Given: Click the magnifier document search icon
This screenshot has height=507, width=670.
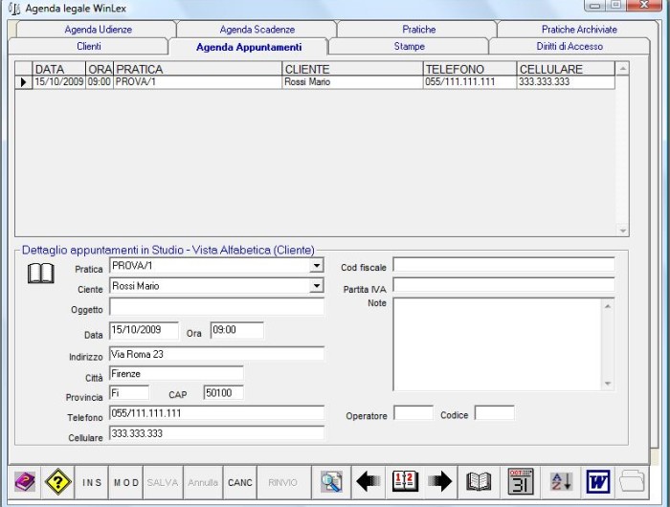Looking at the screenshot, I should 331,482.
